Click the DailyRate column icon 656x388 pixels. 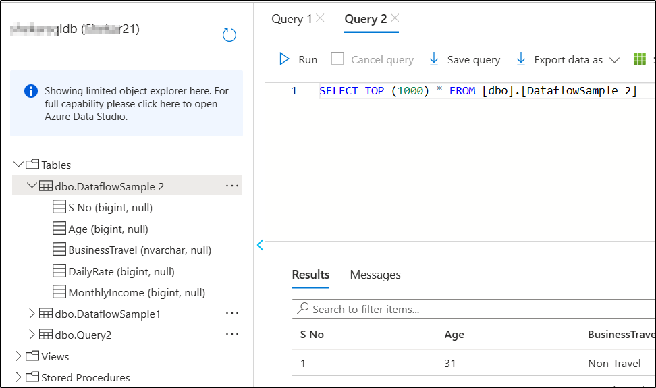tap(59, 271)
